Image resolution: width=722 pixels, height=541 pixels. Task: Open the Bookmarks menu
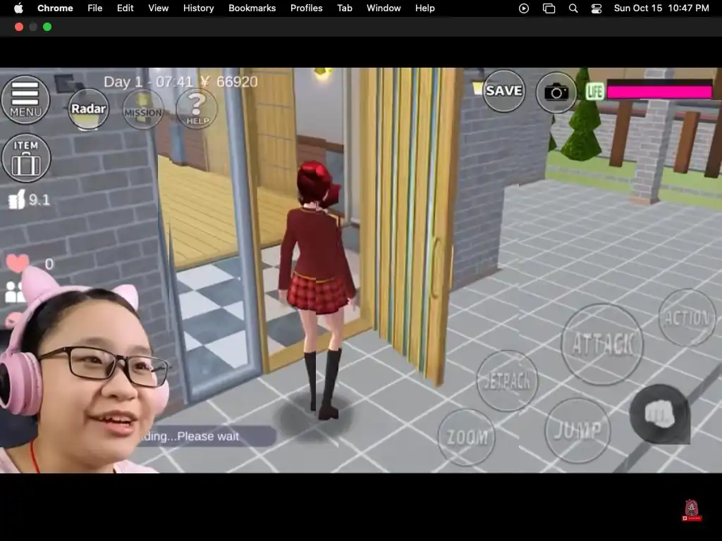[x=252, y=8]
